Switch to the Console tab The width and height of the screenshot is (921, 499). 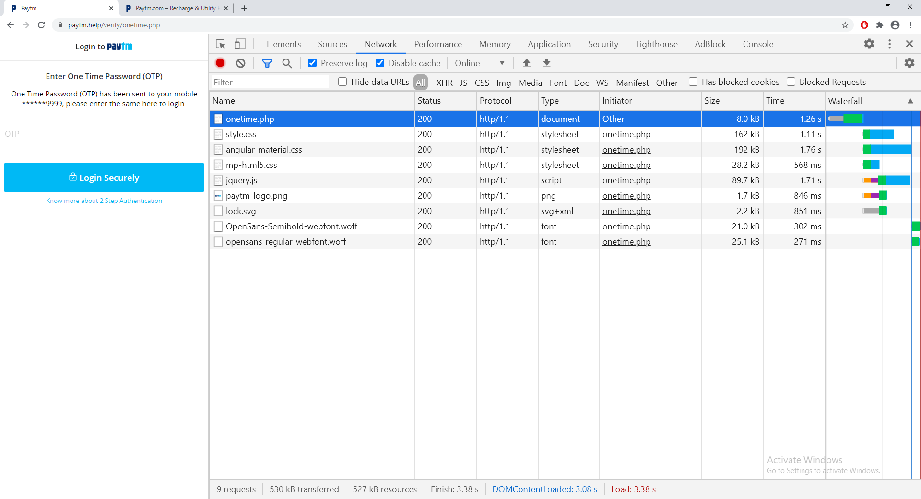(x=758, y=44)
